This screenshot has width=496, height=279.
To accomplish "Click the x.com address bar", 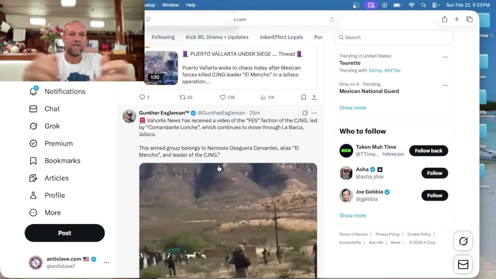I will click(x=240, y=19).
